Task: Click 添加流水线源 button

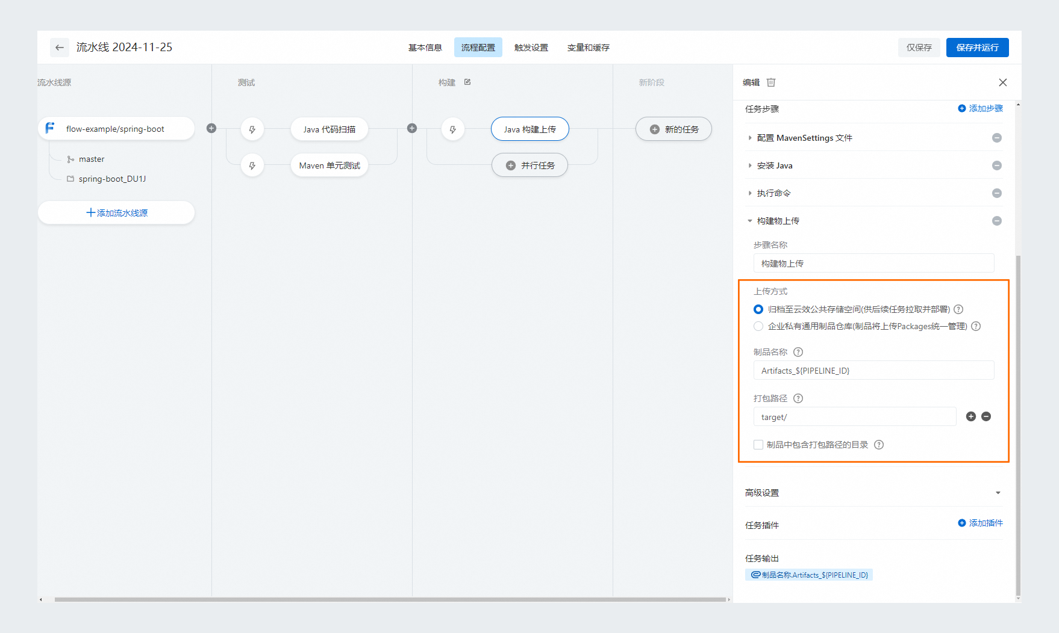Action: [116, 212]
